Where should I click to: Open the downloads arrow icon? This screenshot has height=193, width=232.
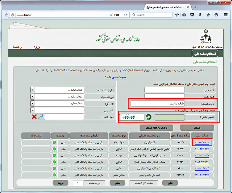click(200, 15)
